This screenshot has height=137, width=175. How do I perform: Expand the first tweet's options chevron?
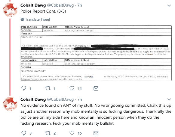pyautogui.click(x=169, y=6)
